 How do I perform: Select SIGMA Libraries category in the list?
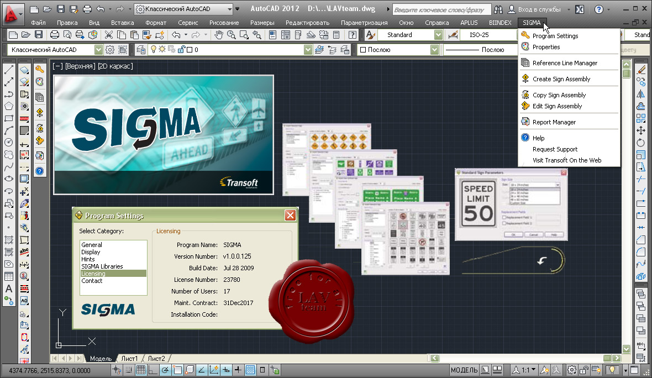[x=113, y=266]
